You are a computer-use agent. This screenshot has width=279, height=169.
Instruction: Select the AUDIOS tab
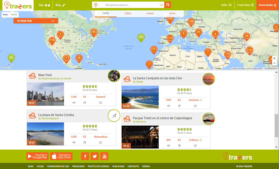[x=150, y=14]
